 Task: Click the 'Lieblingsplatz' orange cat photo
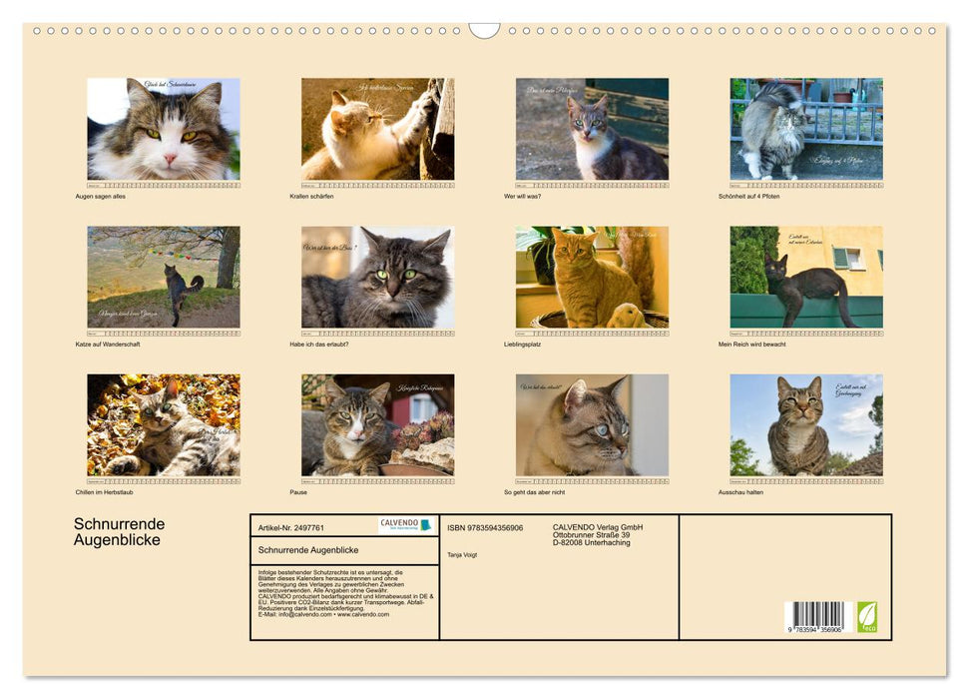(592, 277)
